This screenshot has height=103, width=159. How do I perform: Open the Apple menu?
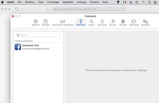click(x=2, y=2)
